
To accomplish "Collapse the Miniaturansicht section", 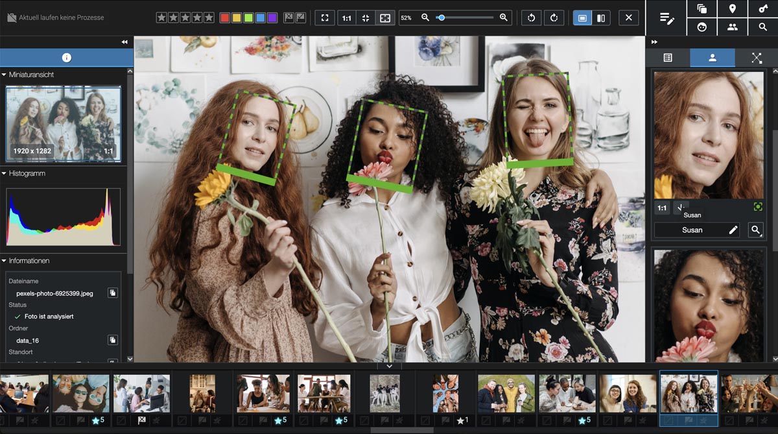I will point(5,75).
